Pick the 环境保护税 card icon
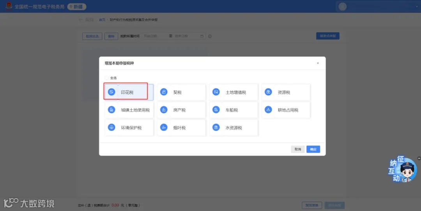This screenshot has width=421, height=211. [x=111, y=128]
